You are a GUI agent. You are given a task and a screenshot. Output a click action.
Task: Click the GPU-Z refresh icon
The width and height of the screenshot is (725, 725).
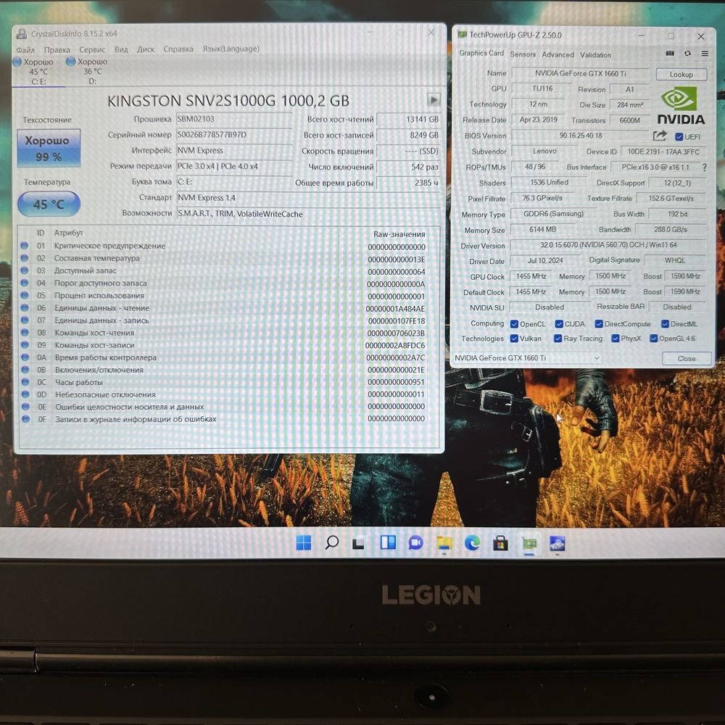(x=687, y=54)
